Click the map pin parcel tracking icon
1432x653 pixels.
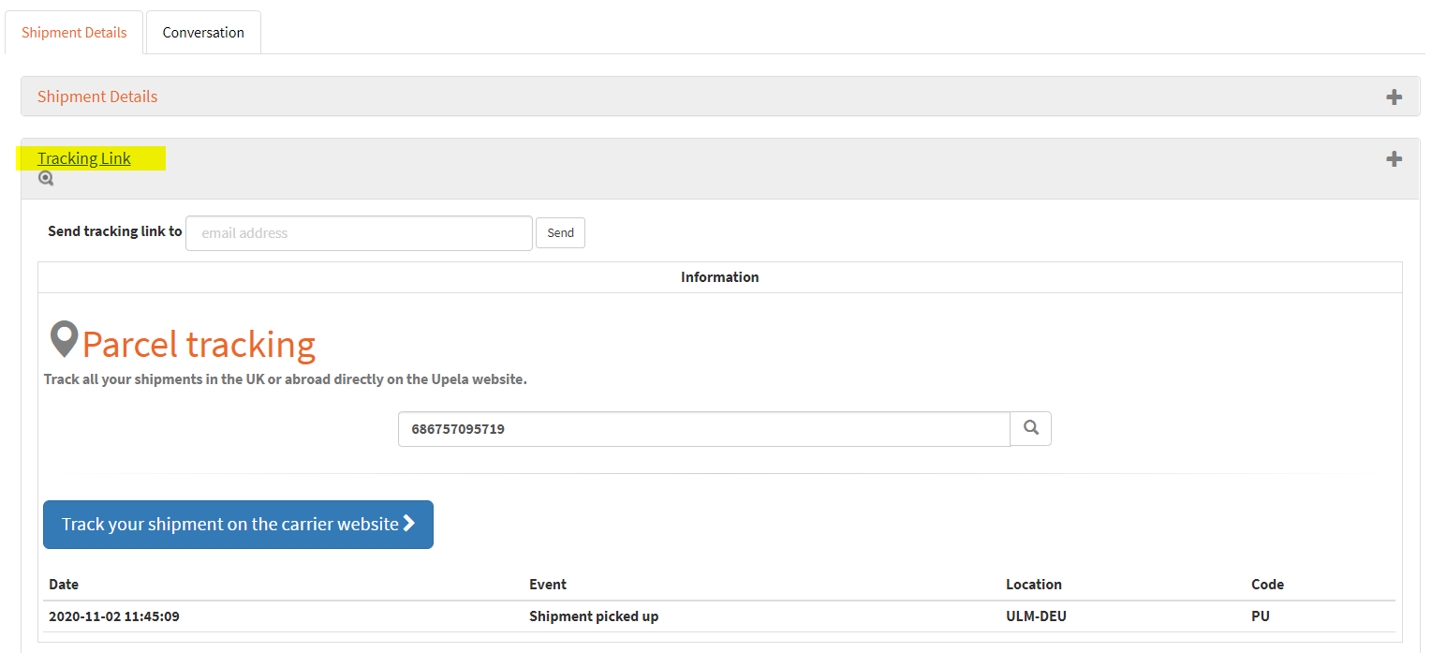click(64, 340)
